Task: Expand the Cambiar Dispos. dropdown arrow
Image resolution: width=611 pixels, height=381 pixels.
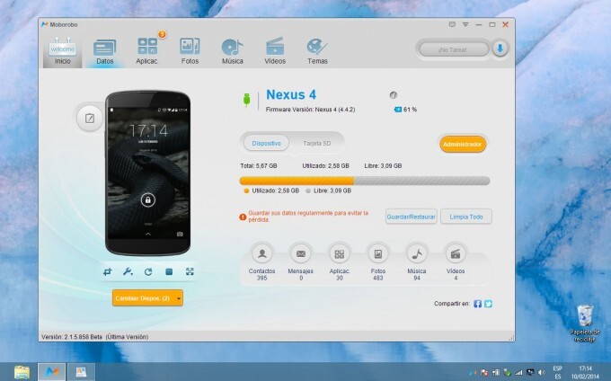Action: [x=180, y=297]
